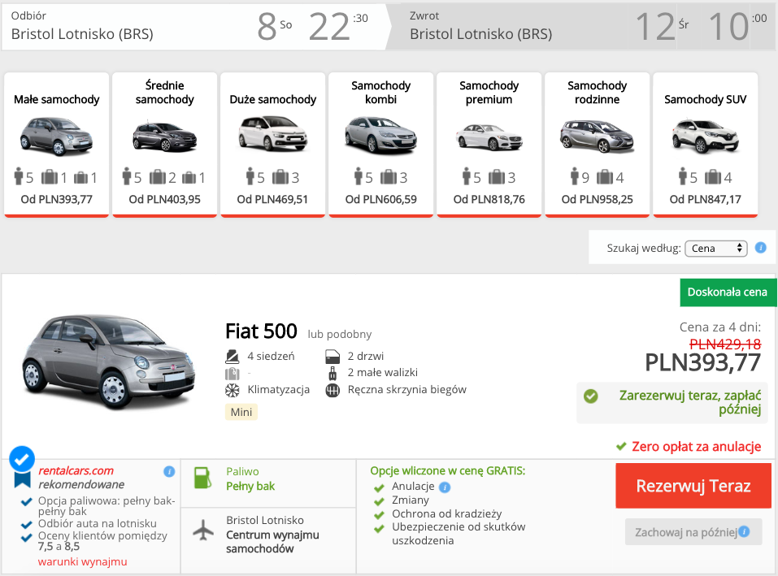Viewport: 778px width, 576px height.
Task: Click the Fiat 500 title
Action: [x=261, y=331]
